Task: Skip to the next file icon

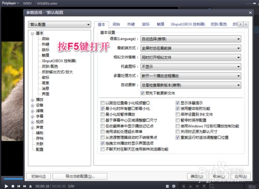Action: pyautogui.click(x=25, y=186)
